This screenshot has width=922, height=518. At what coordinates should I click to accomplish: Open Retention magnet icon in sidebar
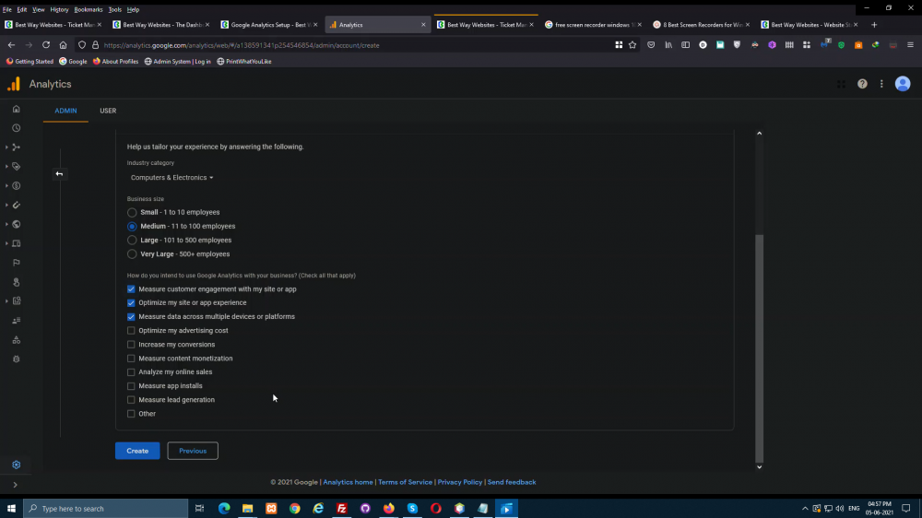[x=17, y=206]
